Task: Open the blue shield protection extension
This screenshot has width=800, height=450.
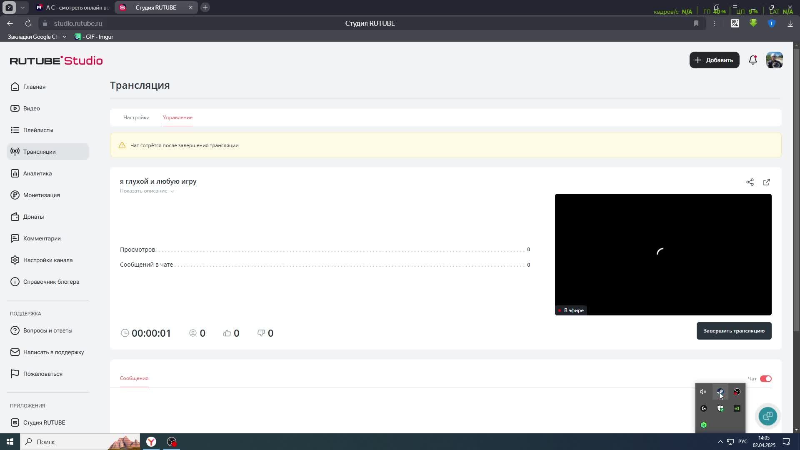Action: (x=772, y=23)
